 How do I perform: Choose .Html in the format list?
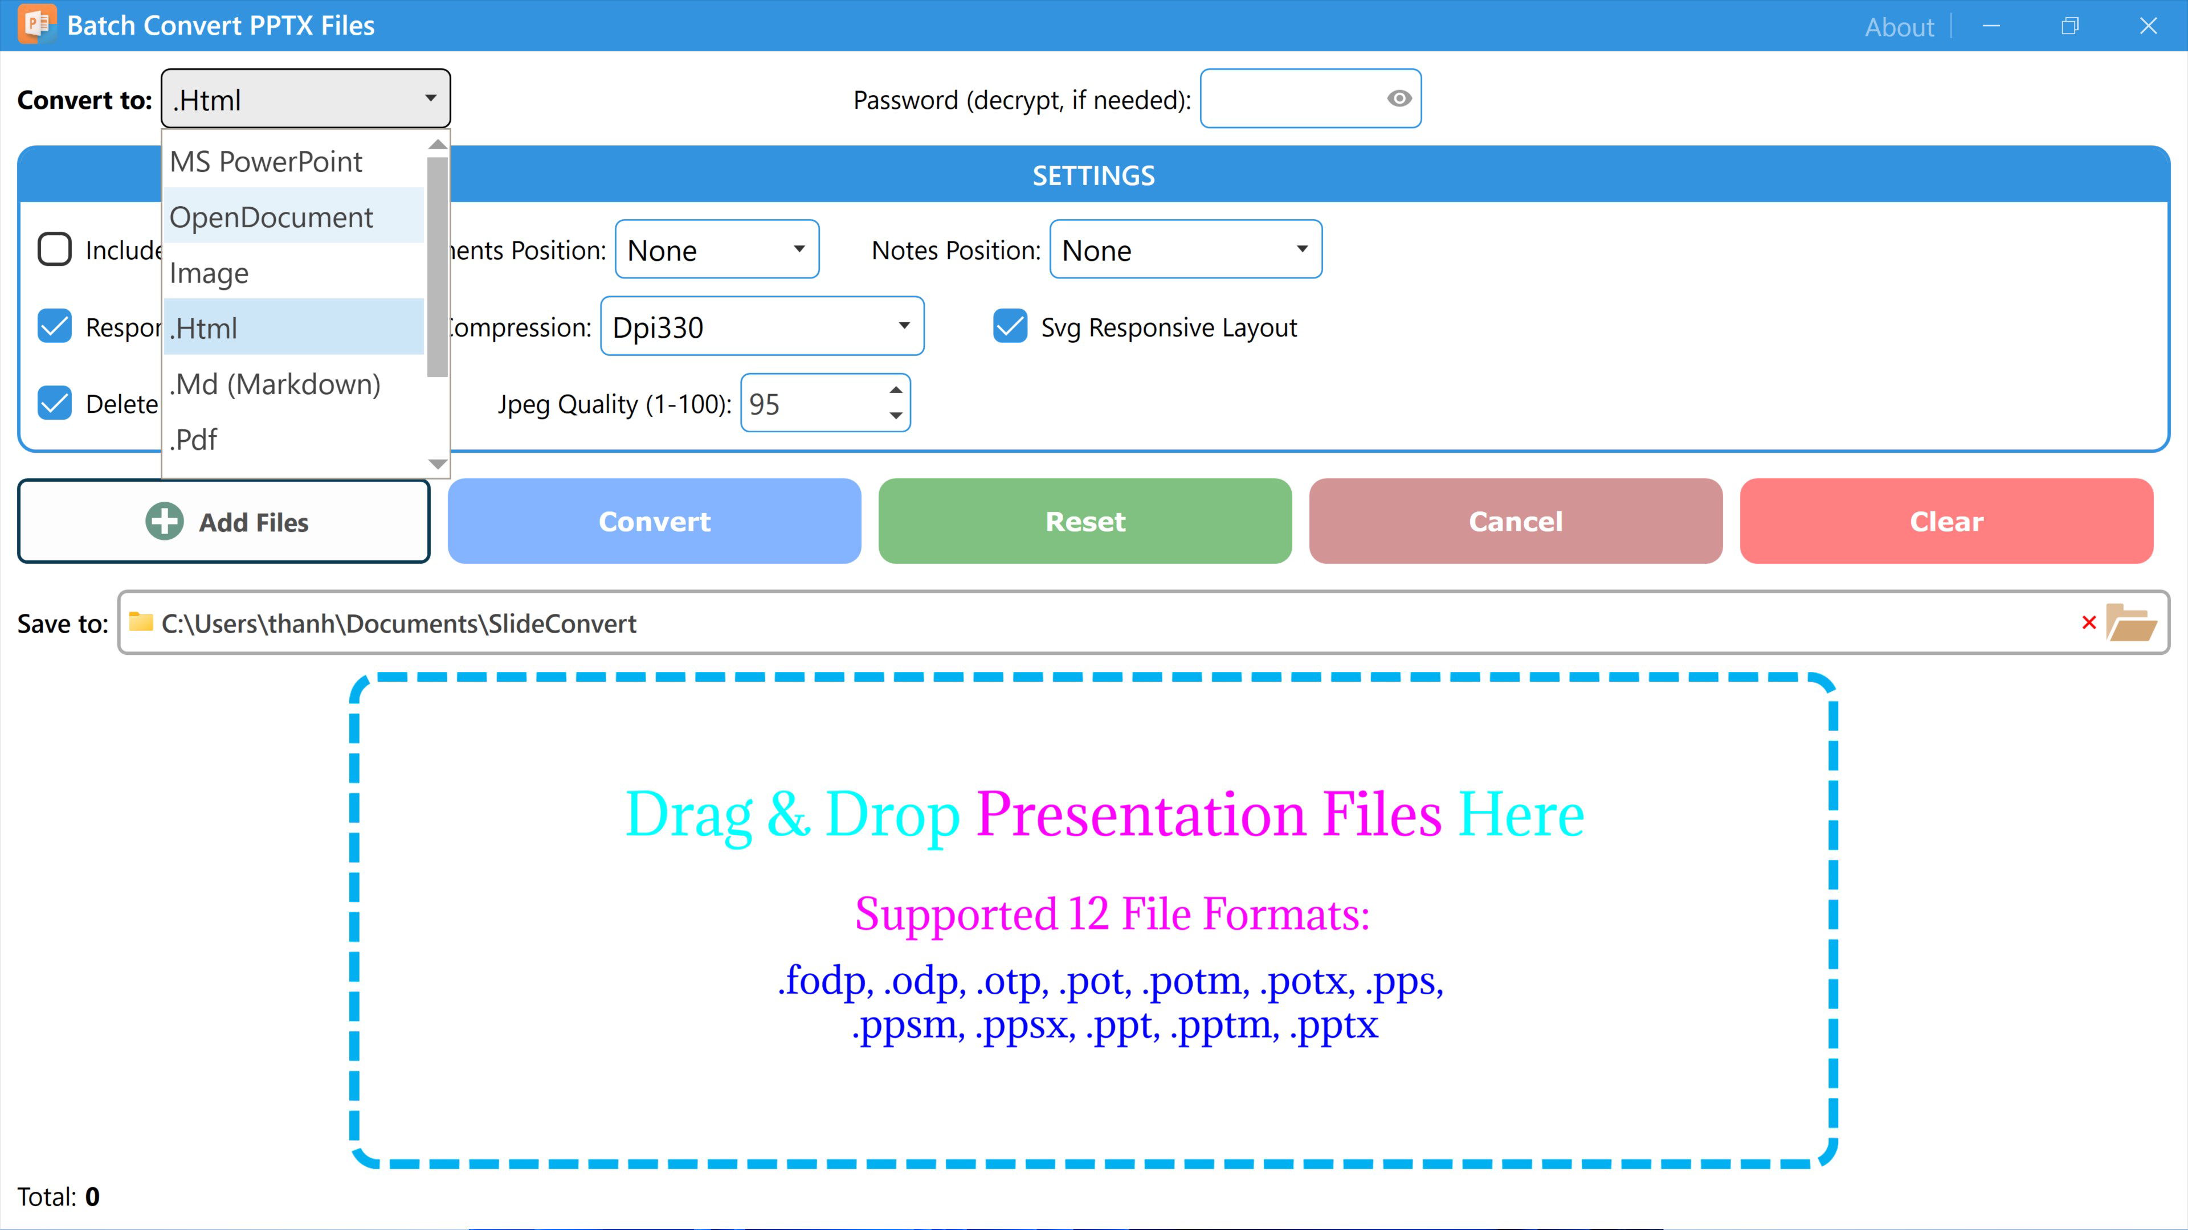tap(294, 327)
